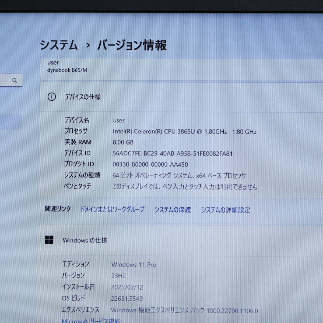Viewport: 323px width, 323px height.
Task: Click the プロセッサ label
Action: (76, 131)
